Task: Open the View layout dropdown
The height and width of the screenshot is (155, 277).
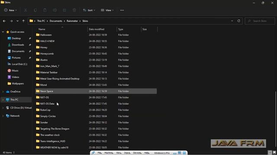Action: tap(107, 10)
